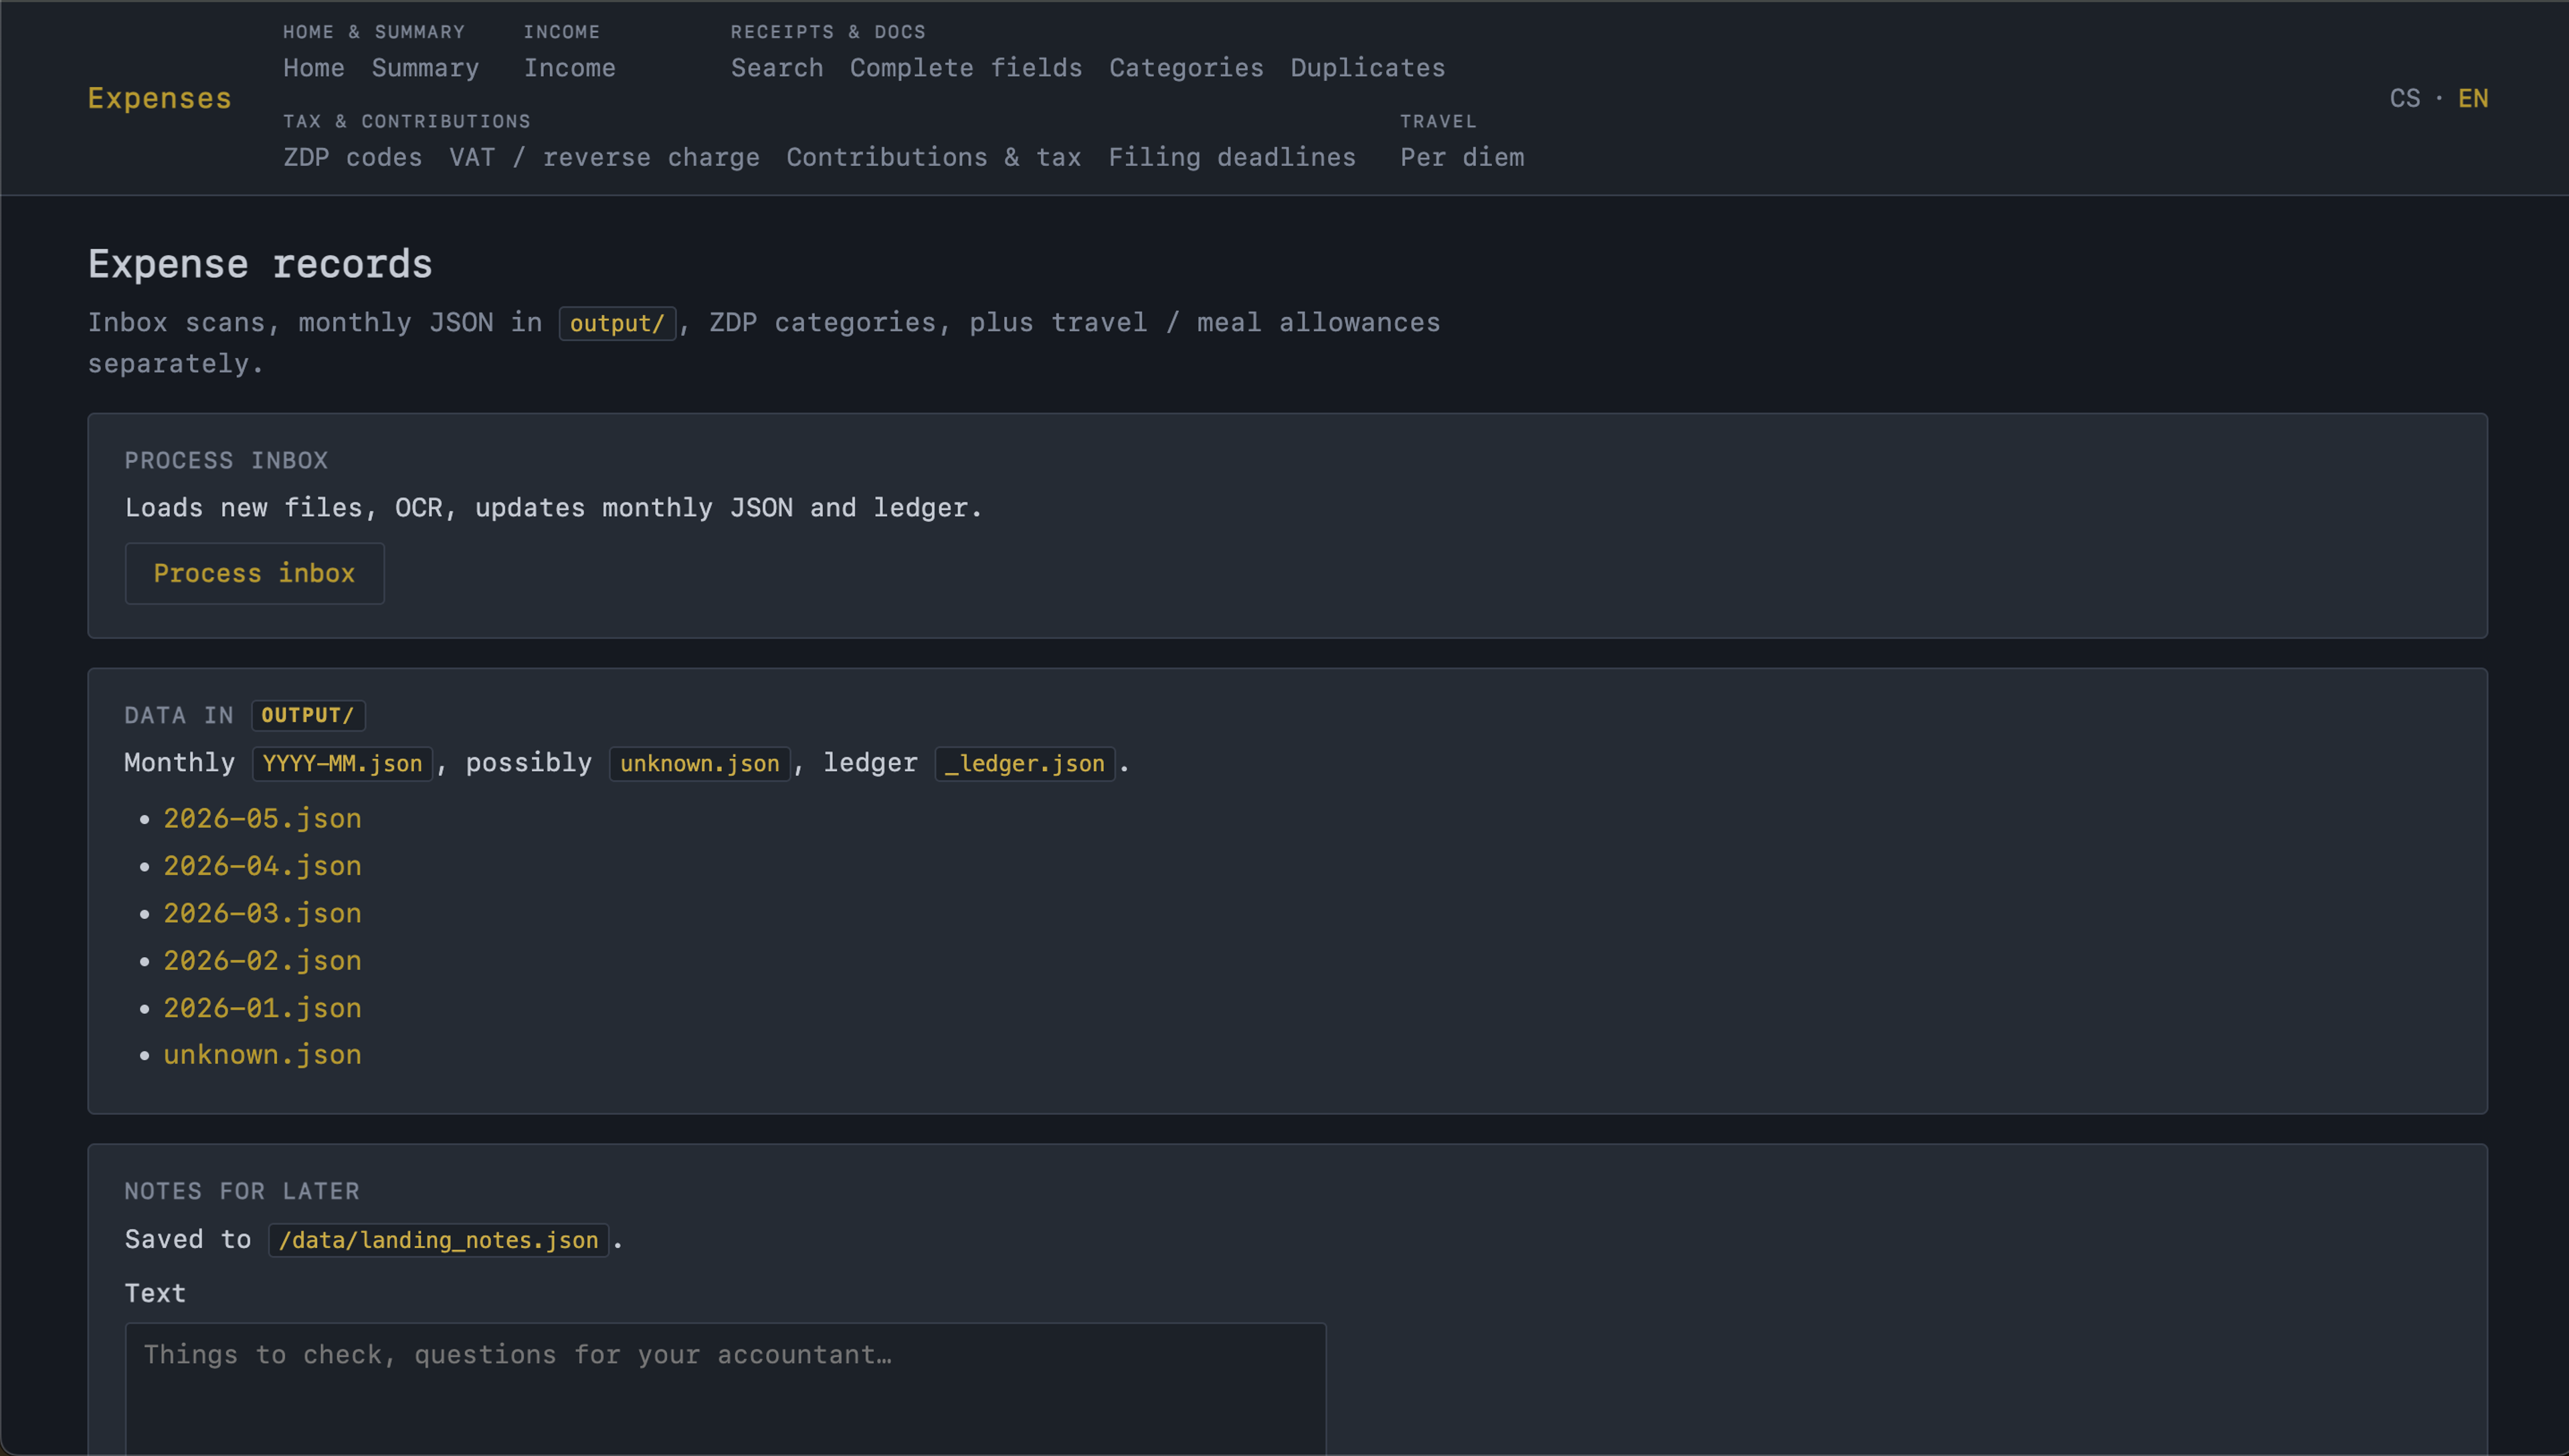Open the unknown.json file link
The width and height of the screenshot is (2569, 1456).
pos(262,1054)
